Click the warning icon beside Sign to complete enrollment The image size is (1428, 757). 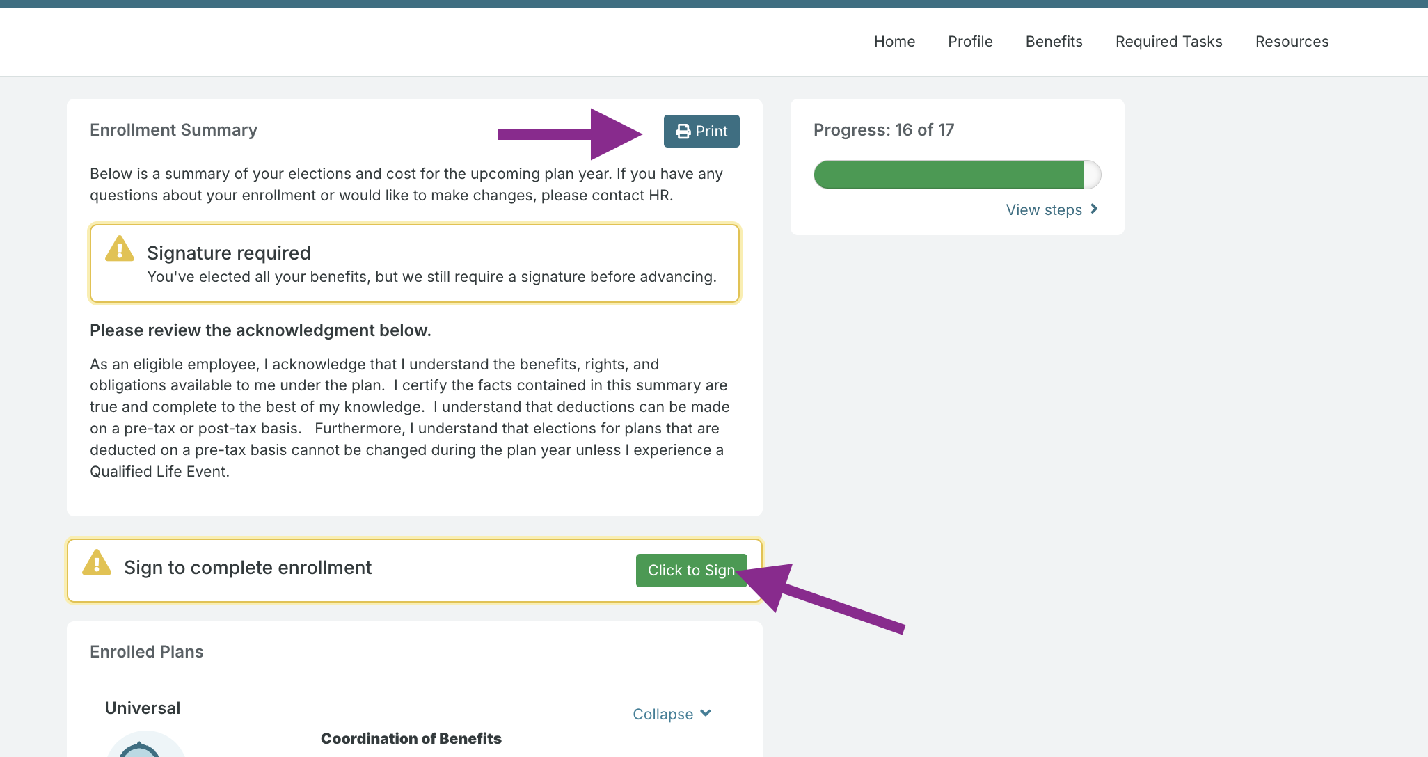pos(97,563)
